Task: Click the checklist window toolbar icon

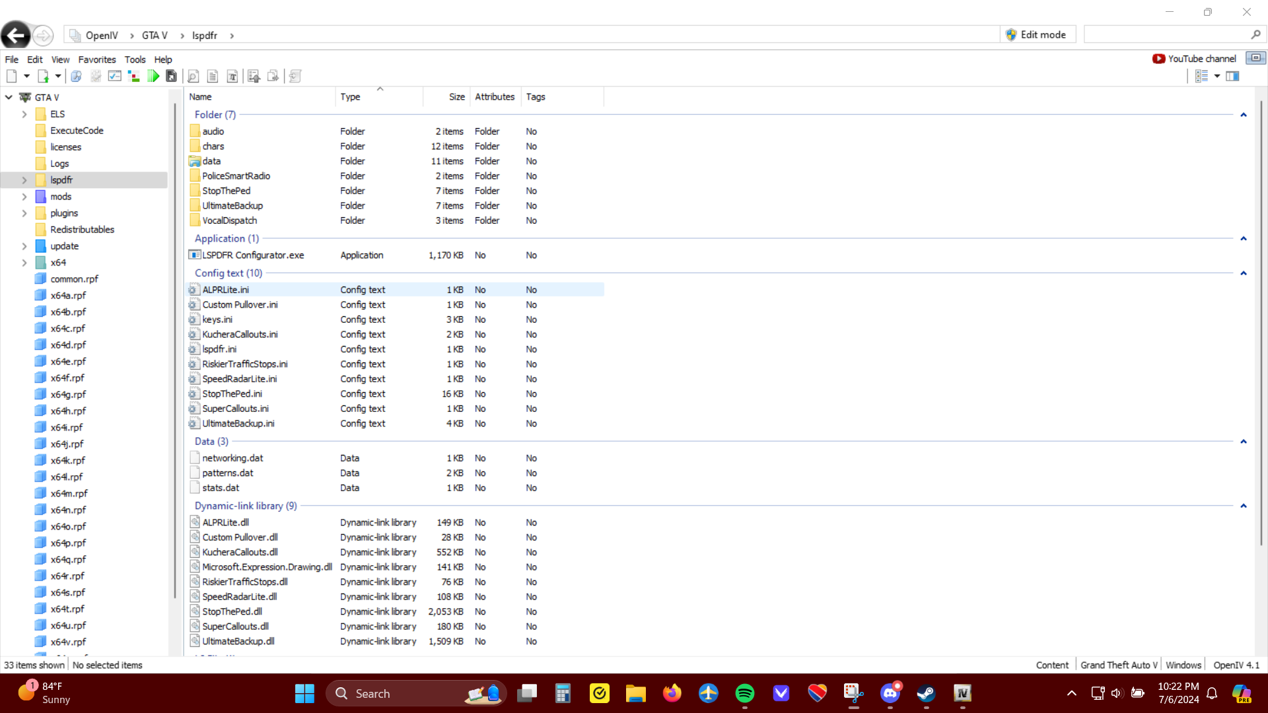Action: (x=115, y=77)
